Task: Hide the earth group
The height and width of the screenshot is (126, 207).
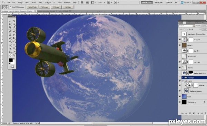Action: [180, 81]
